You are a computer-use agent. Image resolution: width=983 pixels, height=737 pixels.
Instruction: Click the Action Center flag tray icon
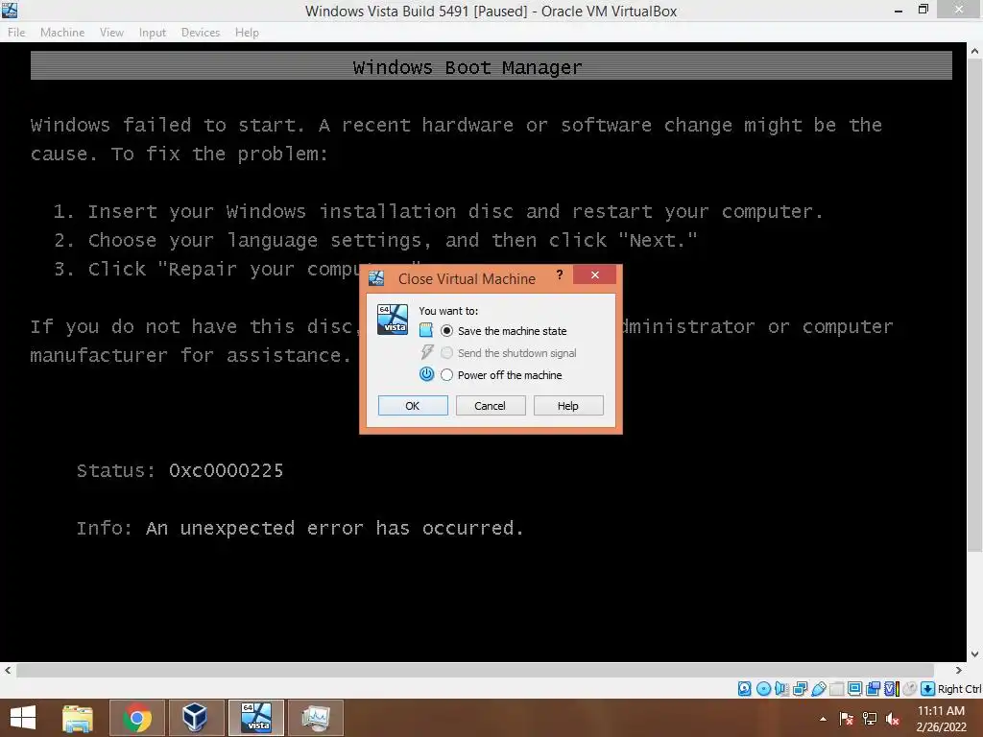pyautogui.click(x=847, y=719)
